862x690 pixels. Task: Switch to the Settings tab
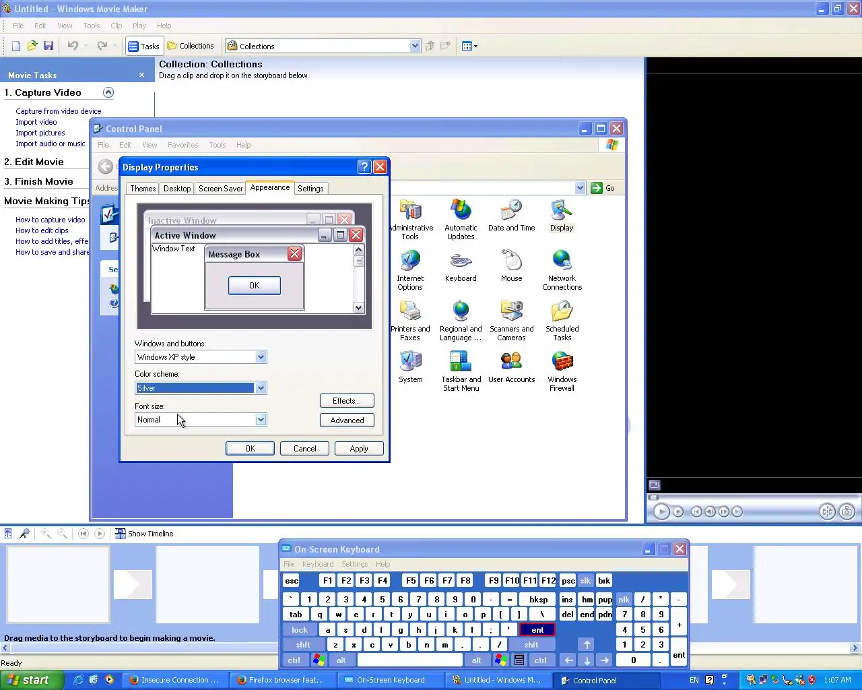click(310, 189)
